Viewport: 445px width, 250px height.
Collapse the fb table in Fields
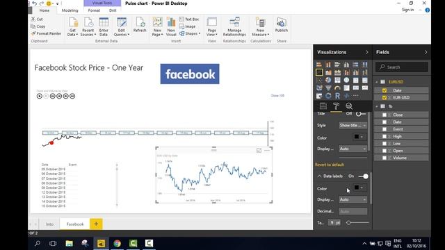pyautogui.click(x=377, y=106)
